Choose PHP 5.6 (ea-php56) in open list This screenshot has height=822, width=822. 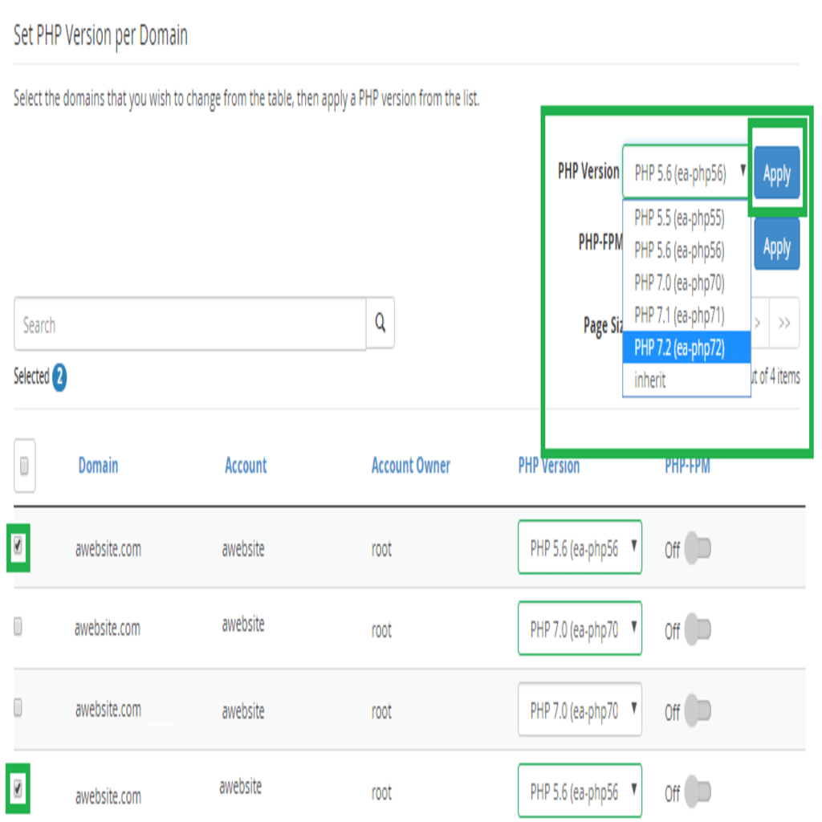pos(687,250)
